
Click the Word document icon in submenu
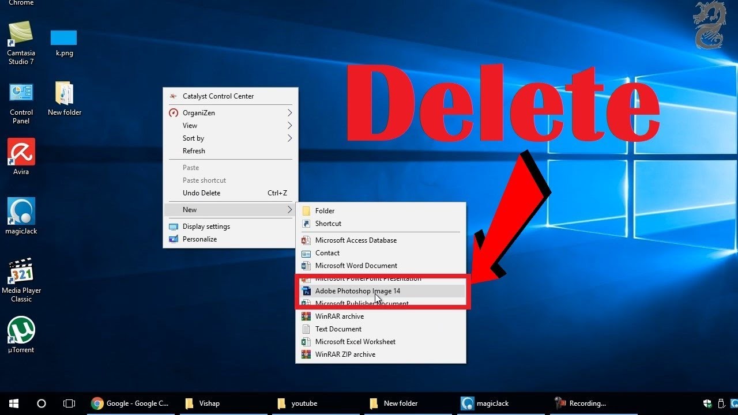point(306,266)
